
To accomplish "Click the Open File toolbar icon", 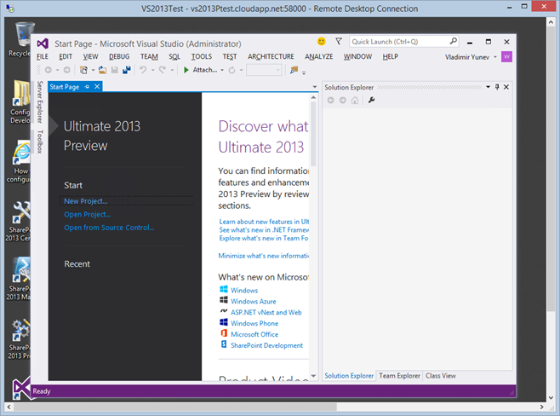I will pos(102,70).
